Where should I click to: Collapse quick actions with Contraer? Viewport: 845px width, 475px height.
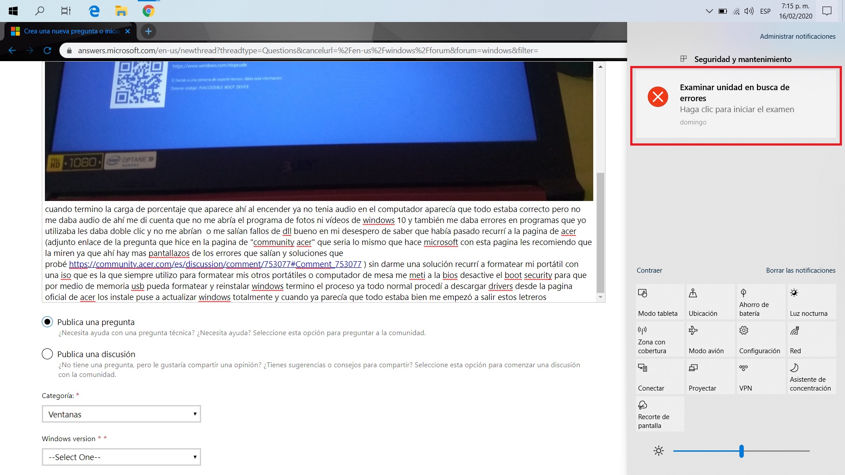pyautogui.click(x=649, y=270)
